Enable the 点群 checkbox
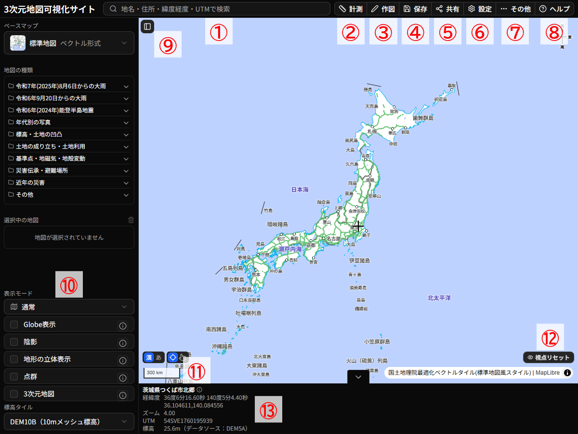 coord(14,377)
